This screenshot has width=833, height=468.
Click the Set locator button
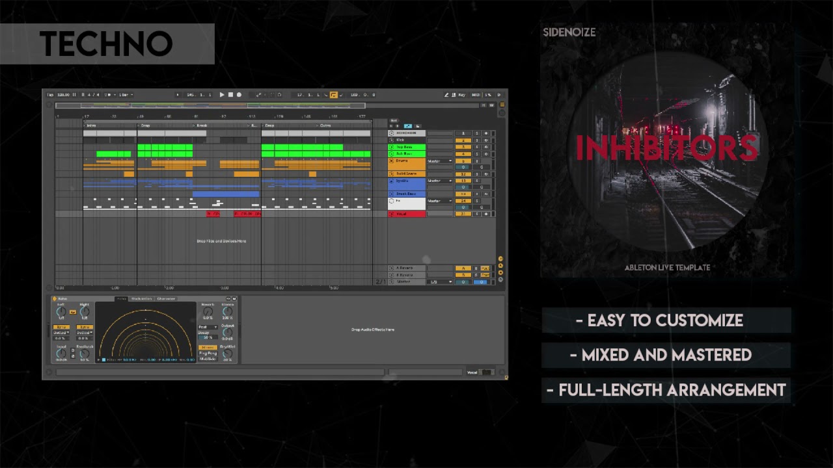coord(394,120)
